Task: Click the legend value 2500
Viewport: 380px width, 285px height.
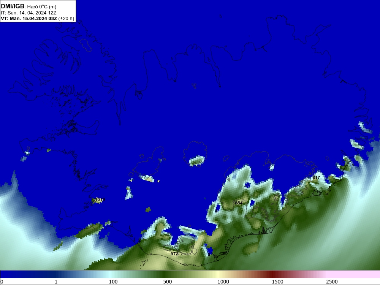Action: pos(332,282)
